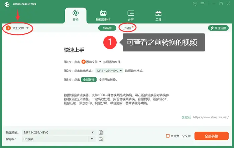
Task: Expand the 添加文件 dropdown arrow
Action: [x=27, y=28]
